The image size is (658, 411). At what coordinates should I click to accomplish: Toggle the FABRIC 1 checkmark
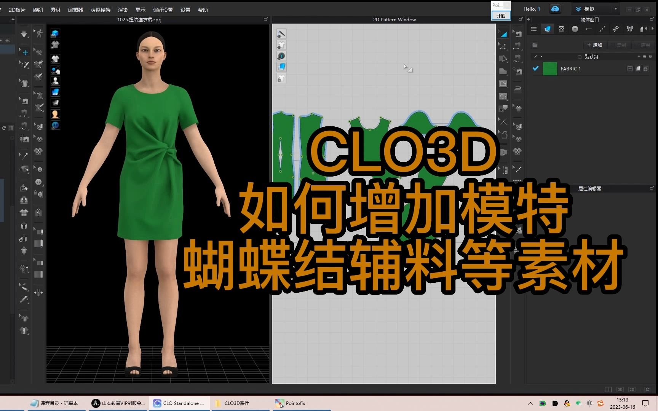[x=536, y=68]
